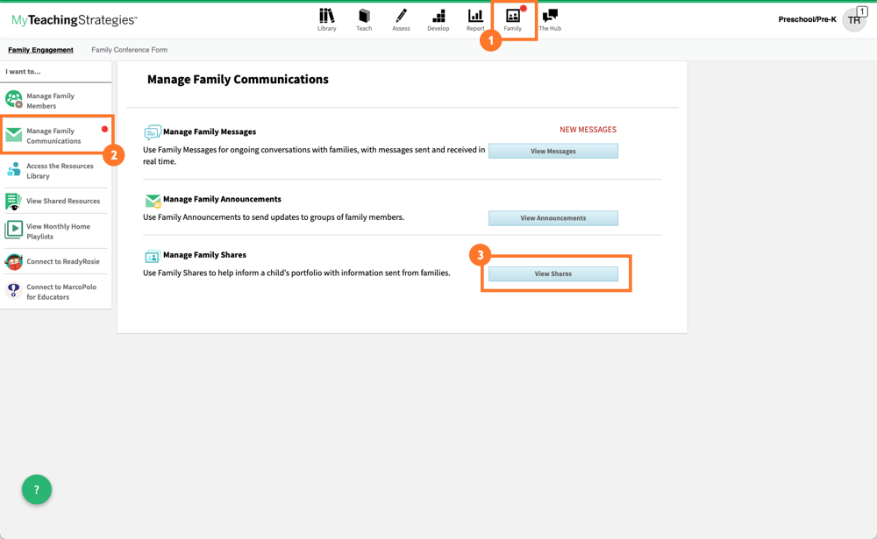Open The Hub
Image resolution: width=877 pixels, height=539 pixels.
[x=550, y=18]
